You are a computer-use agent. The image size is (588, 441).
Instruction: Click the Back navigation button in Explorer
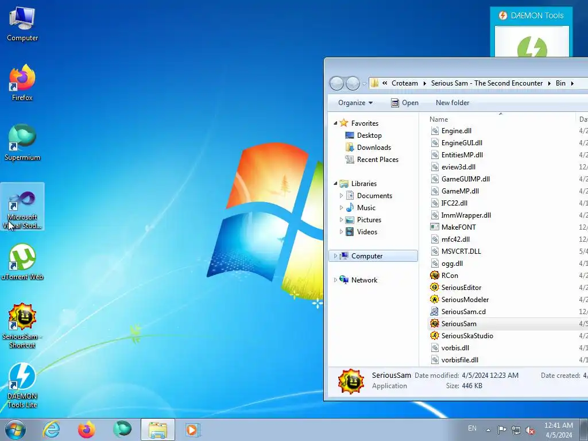(336, 83)
